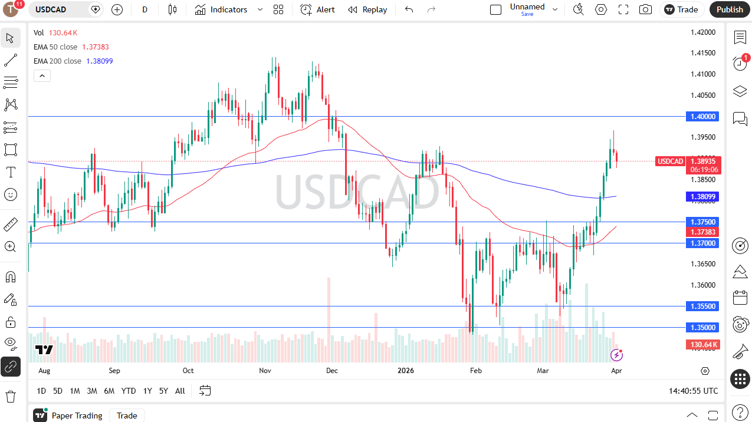This screenshot has width=752, height=422.
Task: Delete drawings with the trash icon
Action: coord(10,396)
